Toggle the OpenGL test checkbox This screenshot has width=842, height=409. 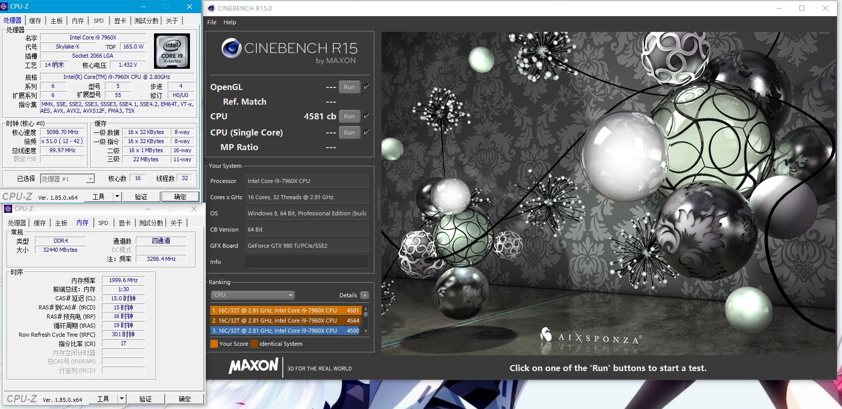tap(366, 87)
